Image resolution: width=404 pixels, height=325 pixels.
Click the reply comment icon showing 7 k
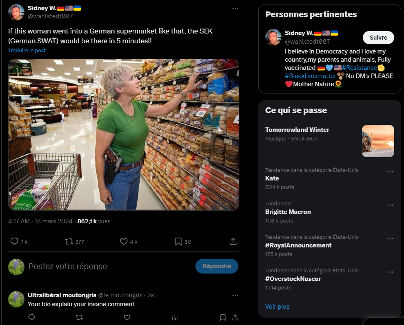(14, 241)
